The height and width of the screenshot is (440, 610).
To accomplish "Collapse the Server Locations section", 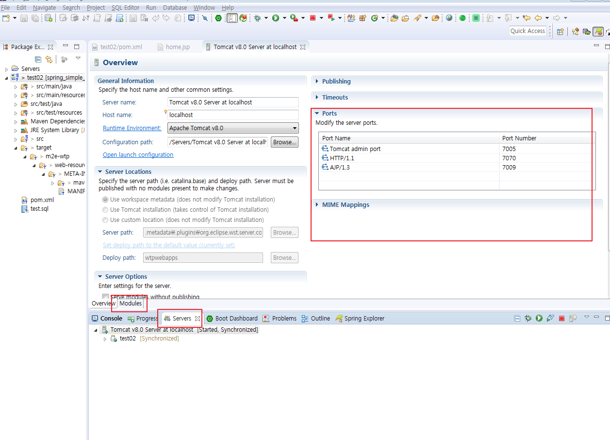I will tap(100, 172).
